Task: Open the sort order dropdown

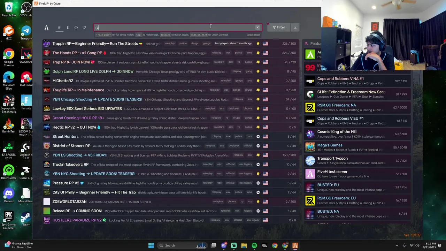Action: coord(295,28)
